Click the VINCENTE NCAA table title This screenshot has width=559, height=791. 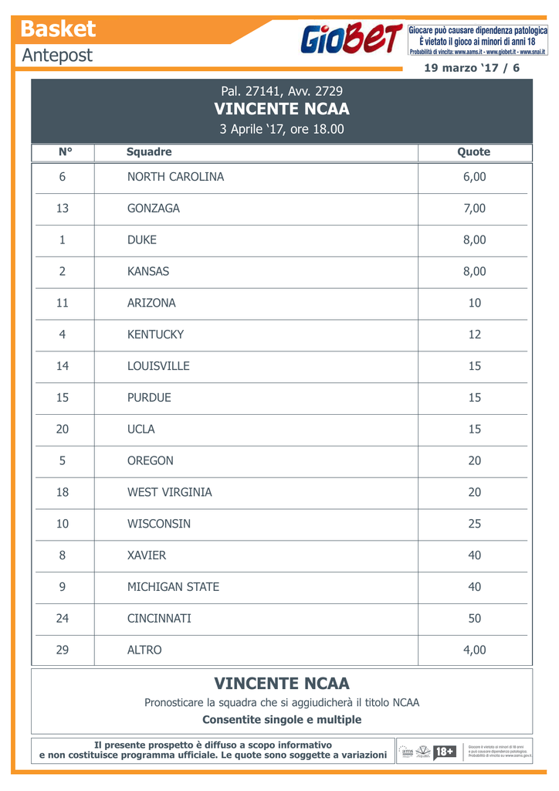(x=281, y=109)
